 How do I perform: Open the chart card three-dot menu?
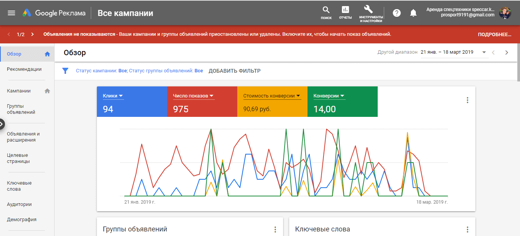467,100
